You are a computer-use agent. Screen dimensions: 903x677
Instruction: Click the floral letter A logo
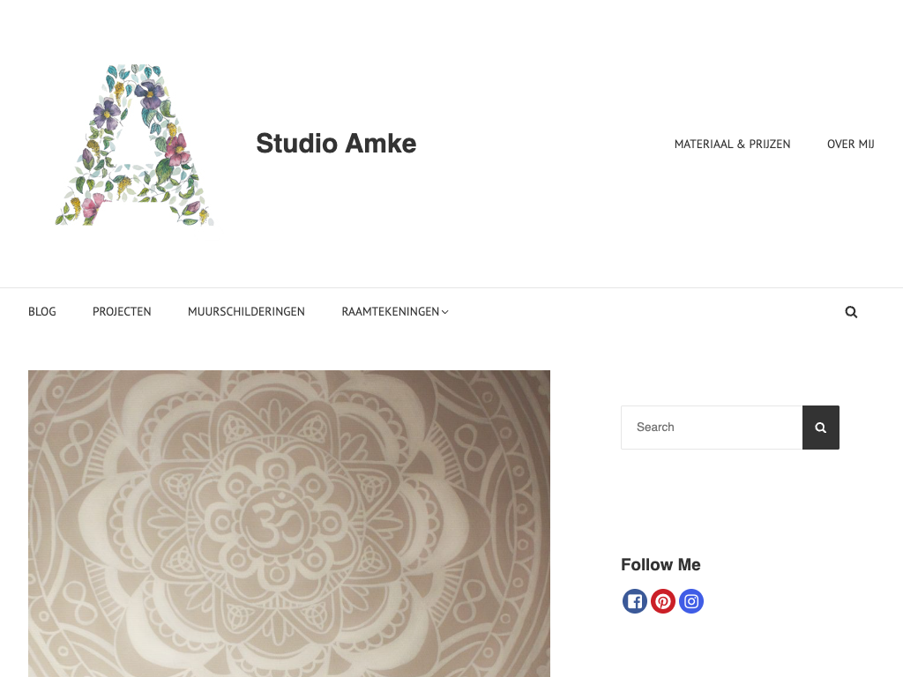[x=135, y=145]
